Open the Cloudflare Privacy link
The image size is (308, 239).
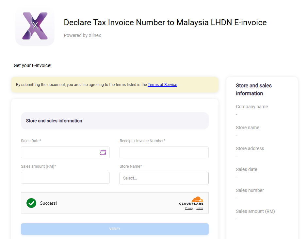pyautogui.click(x=189, y=208)
